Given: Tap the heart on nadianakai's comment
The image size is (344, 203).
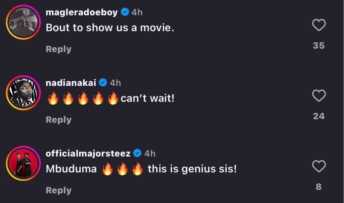Looking at the screenshot, I should pos(319,95).
